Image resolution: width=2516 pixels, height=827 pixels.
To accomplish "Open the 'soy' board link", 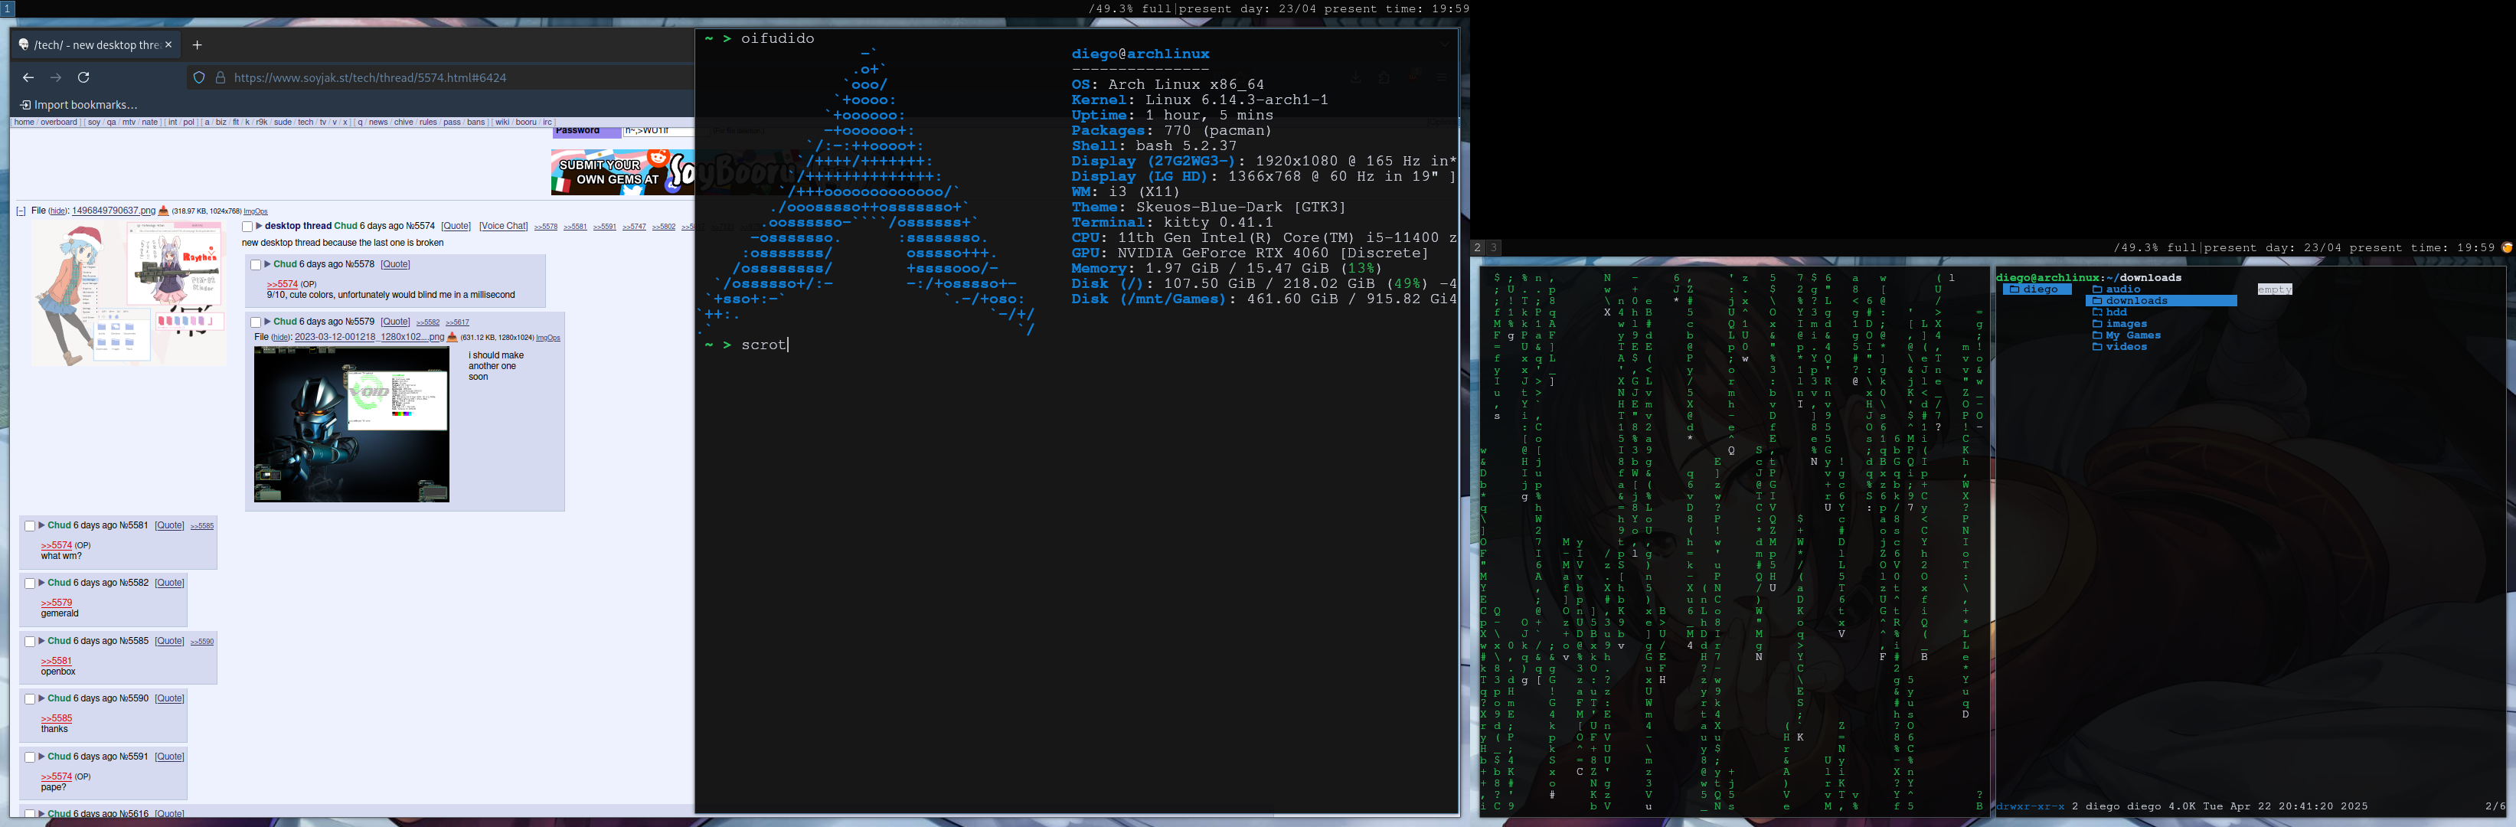I will [93, 122].
